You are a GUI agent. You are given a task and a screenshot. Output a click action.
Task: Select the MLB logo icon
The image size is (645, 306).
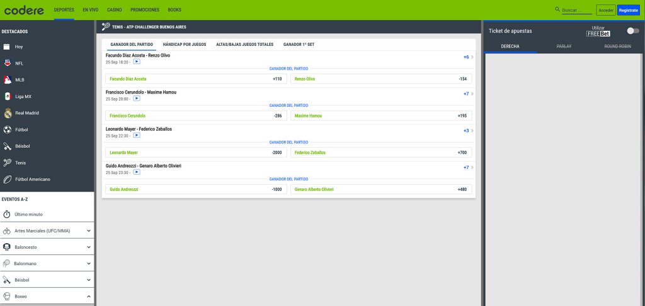[7, 80]
